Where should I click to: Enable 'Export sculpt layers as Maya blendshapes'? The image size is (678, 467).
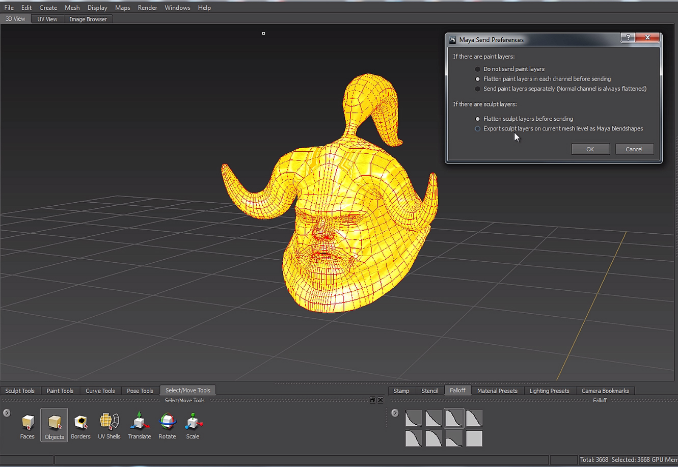(x=477, y=128)
